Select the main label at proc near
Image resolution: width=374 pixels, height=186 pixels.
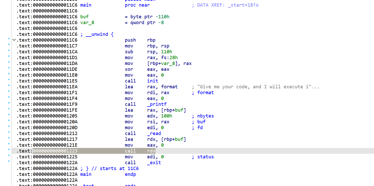point(86,5)
